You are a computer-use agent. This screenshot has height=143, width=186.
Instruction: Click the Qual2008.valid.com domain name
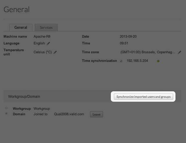[x=69, y=114]
